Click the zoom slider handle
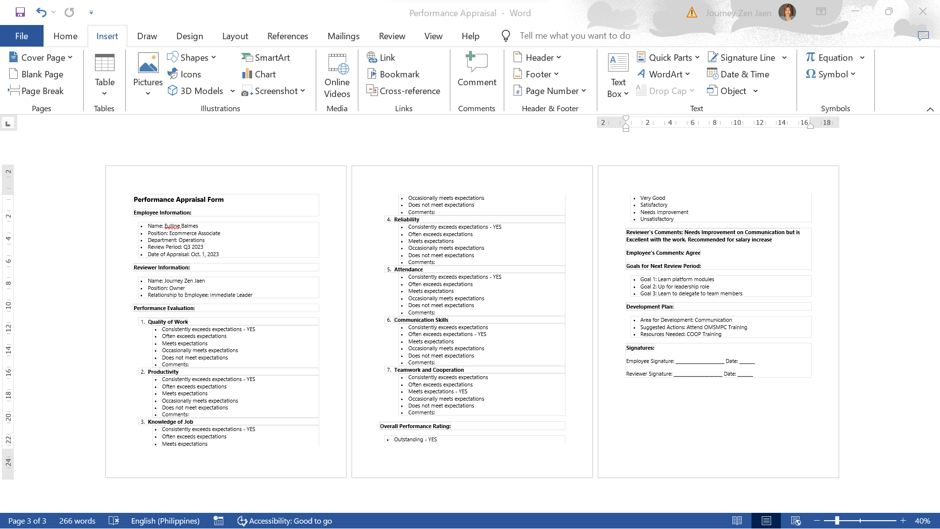Viewport: 940px width, 529px height. point(837,521)
